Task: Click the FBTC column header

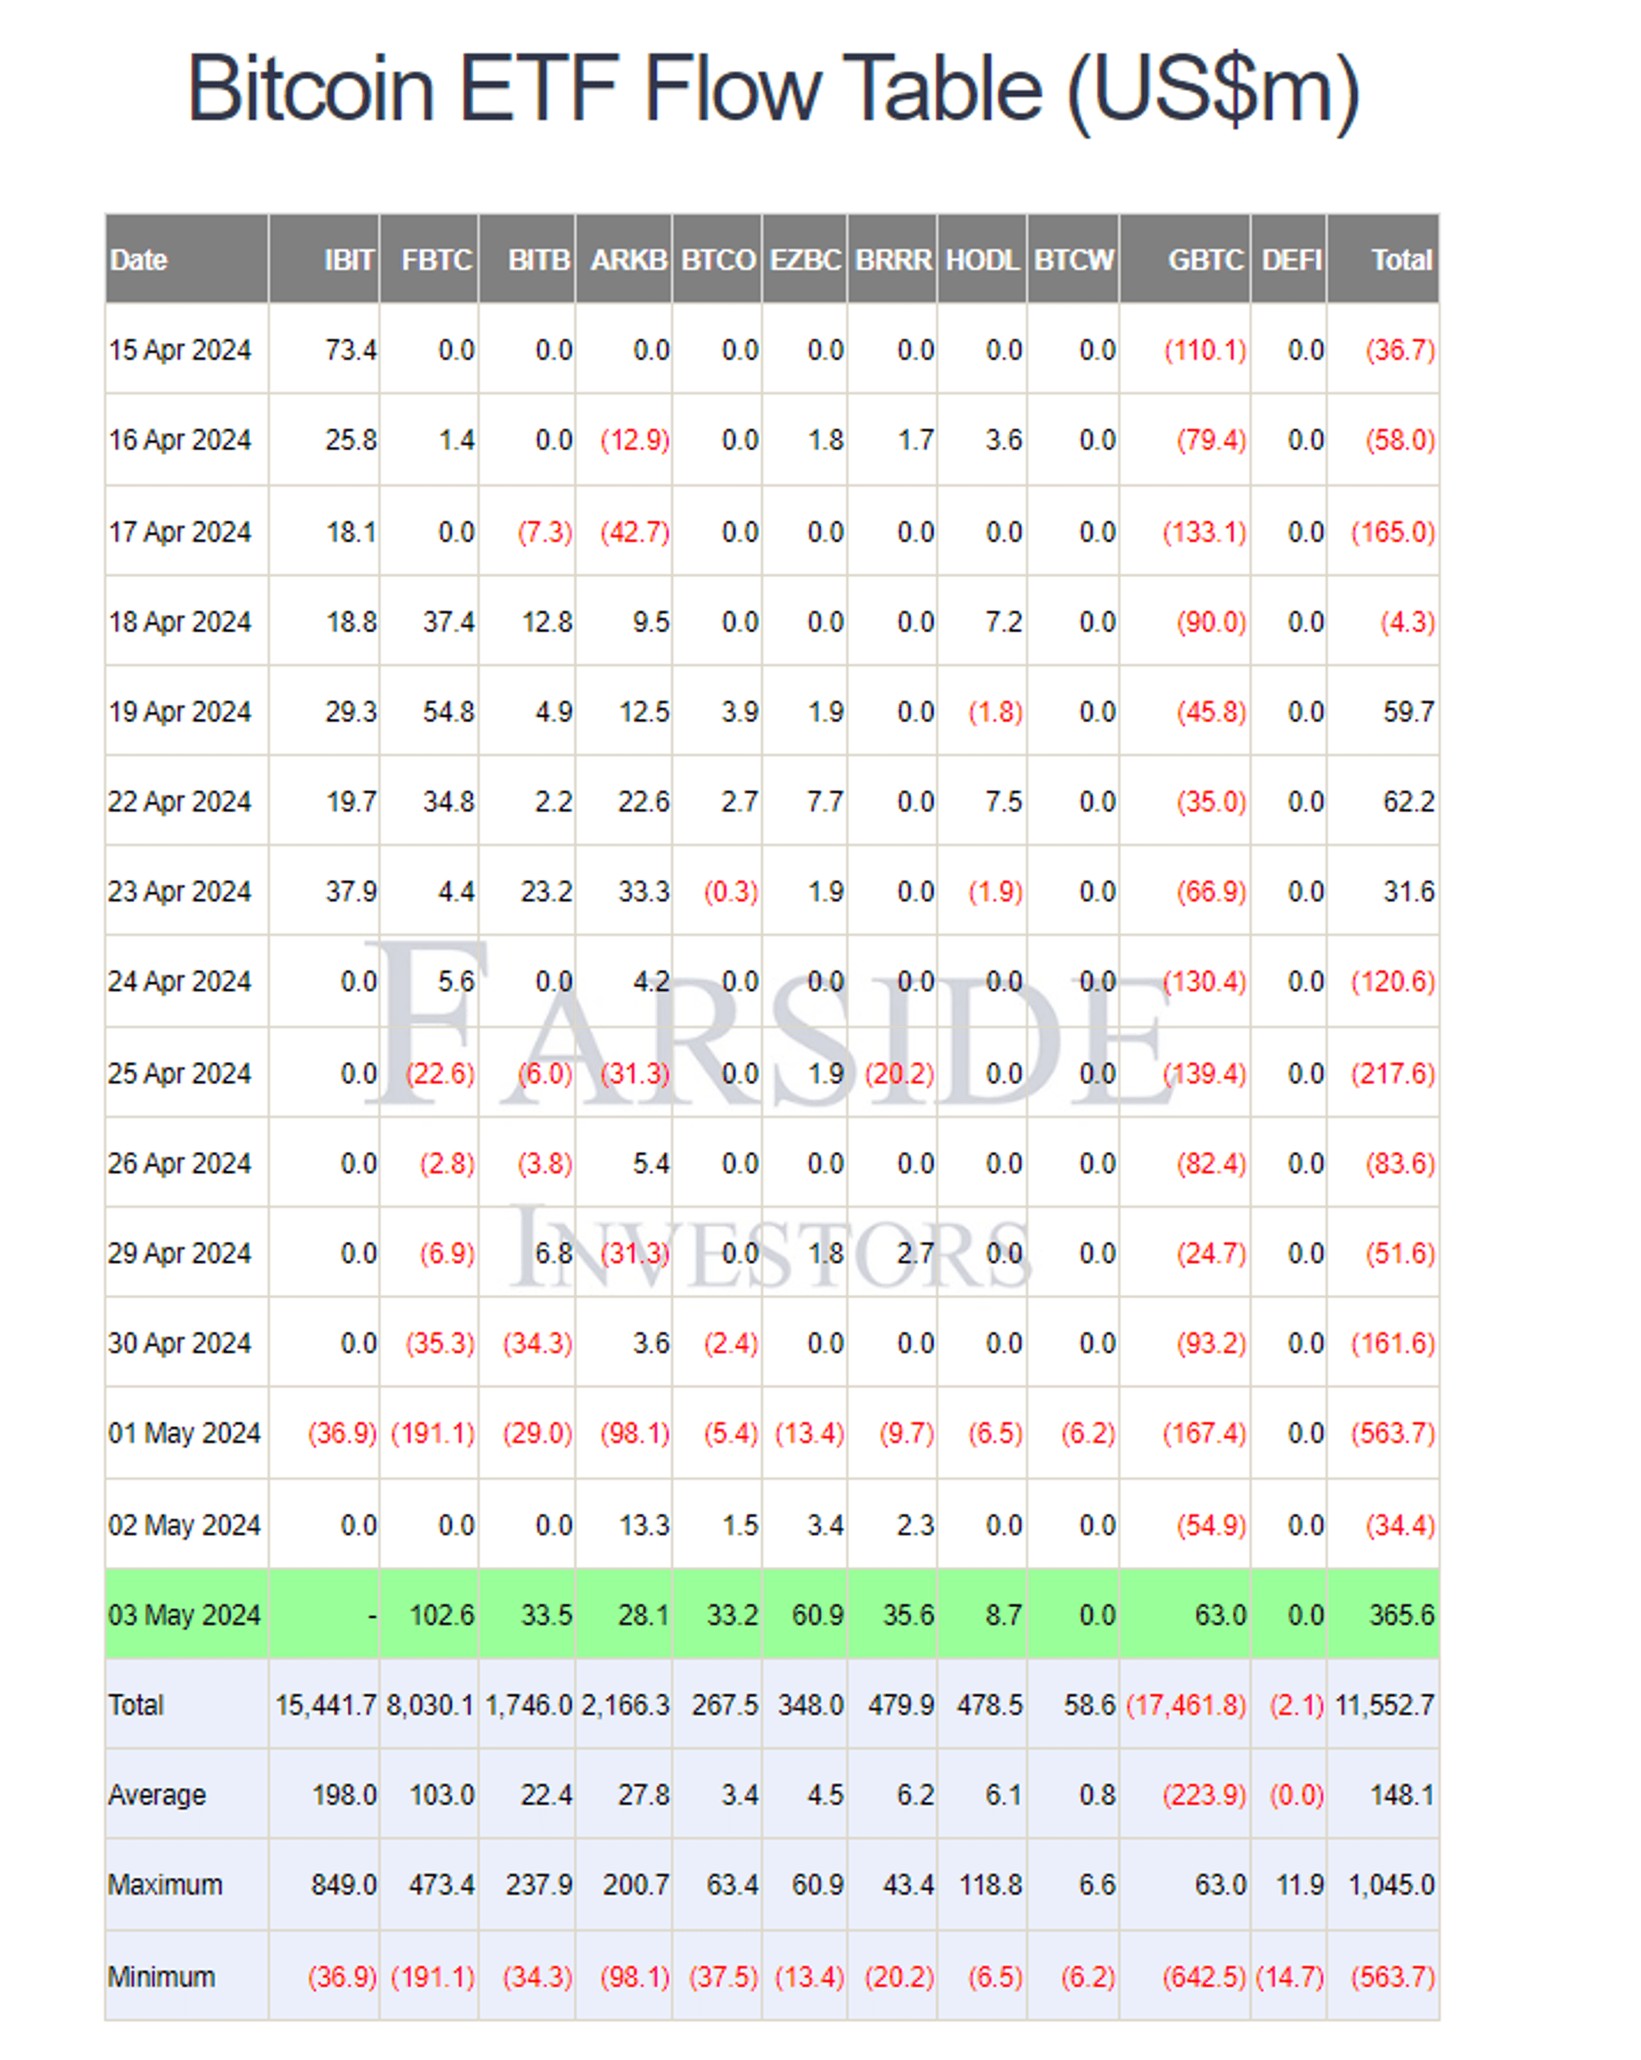Action: pos(429,259)
